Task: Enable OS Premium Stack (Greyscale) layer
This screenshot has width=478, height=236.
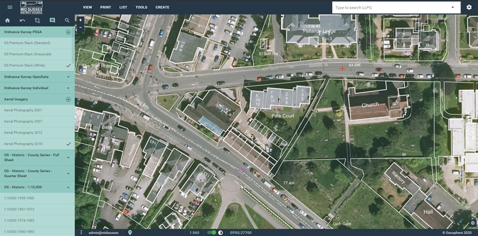Action: [37, 54]
